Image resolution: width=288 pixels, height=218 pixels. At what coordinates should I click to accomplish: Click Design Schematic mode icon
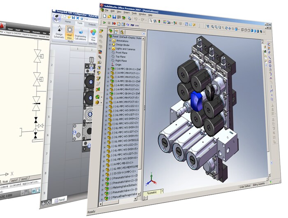point(59,31)
